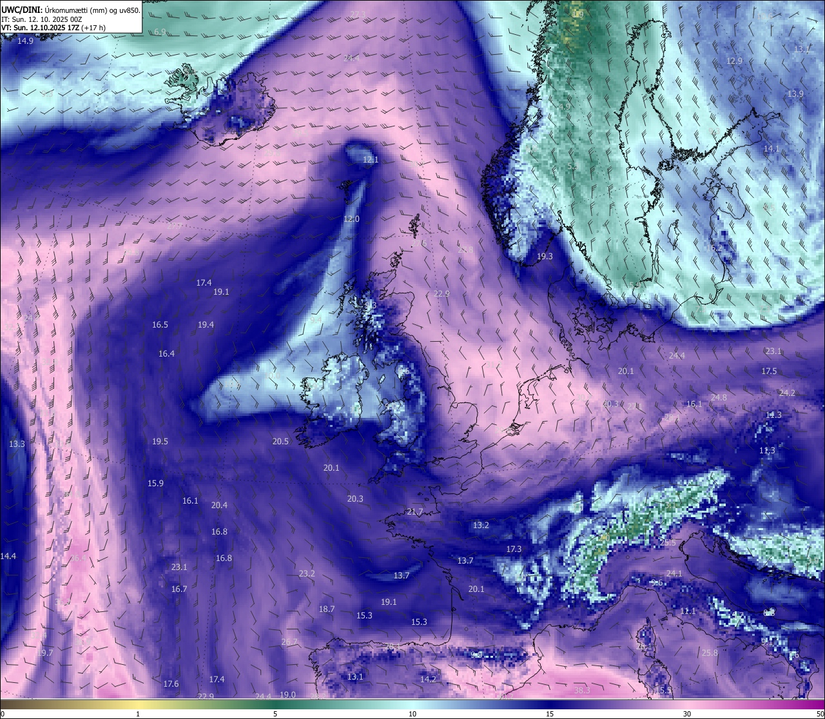The height and width of the screenshot is (719, 825).
Task: Click the 16.5 value label
Action: click(x=160, y=325)
